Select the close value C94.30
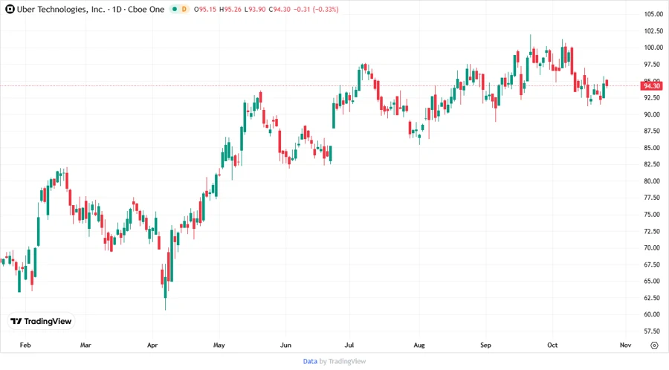 [x=279, y=10]
